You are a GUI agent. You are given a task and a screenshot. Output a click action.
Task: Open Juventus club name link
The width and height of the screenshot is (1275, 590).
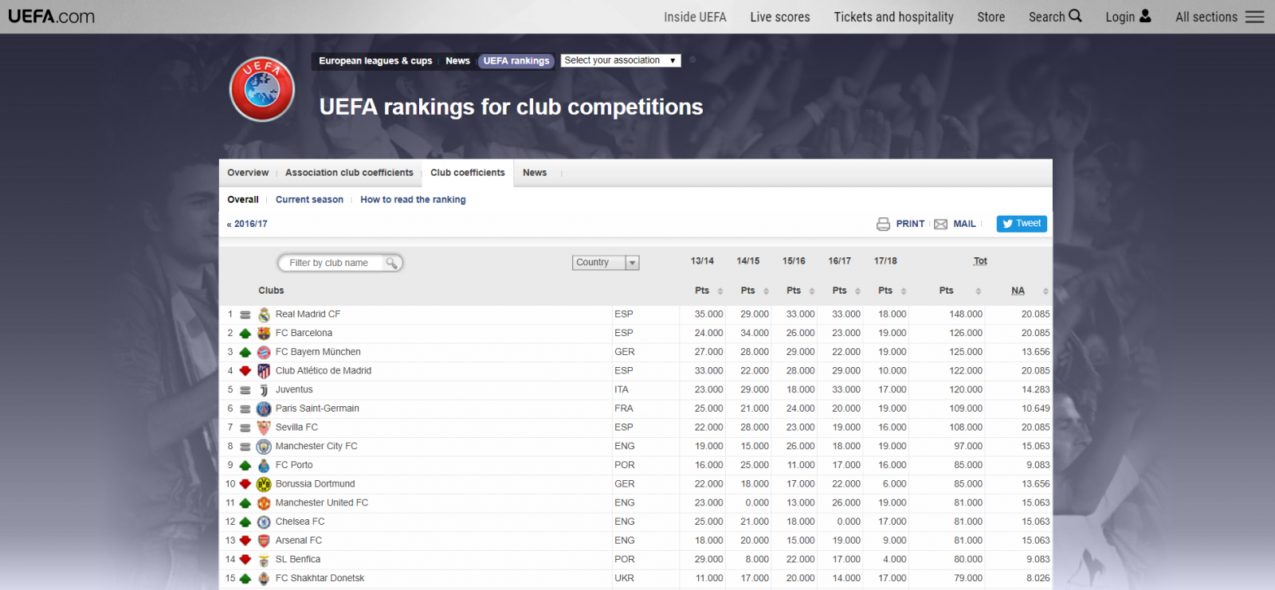point(294,390)
